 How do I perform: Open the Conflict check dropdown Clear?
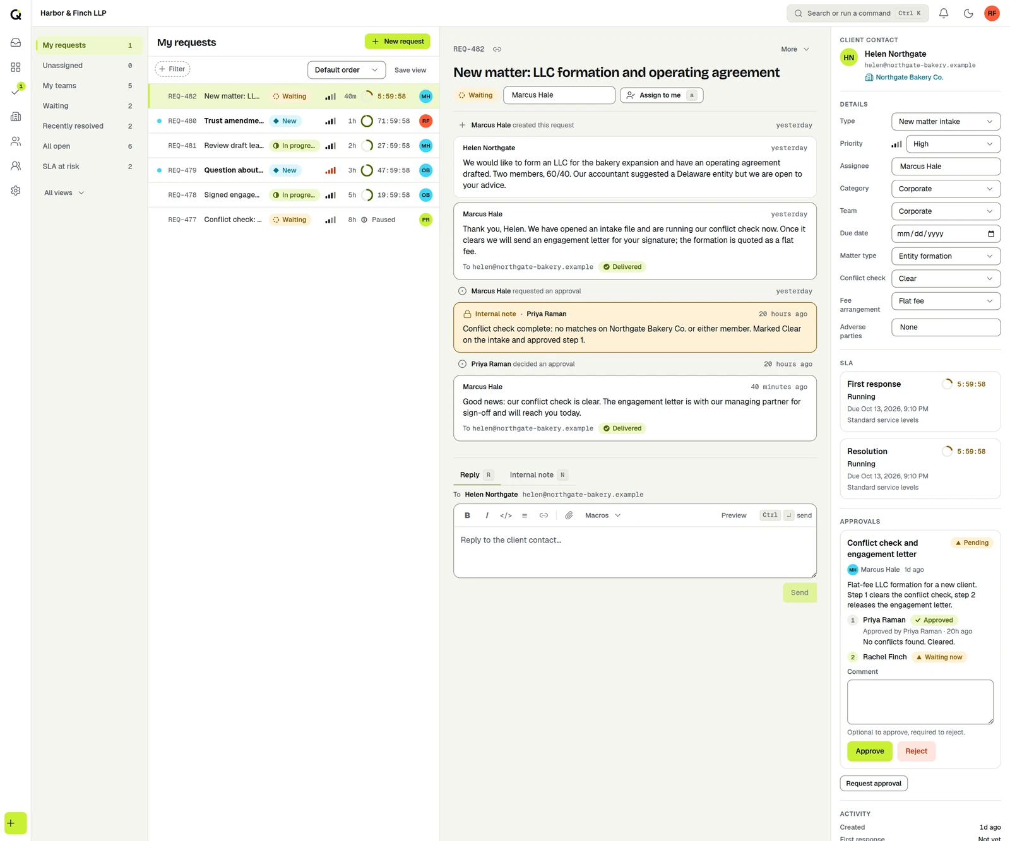pyautogui.click(x=946, y=279)
